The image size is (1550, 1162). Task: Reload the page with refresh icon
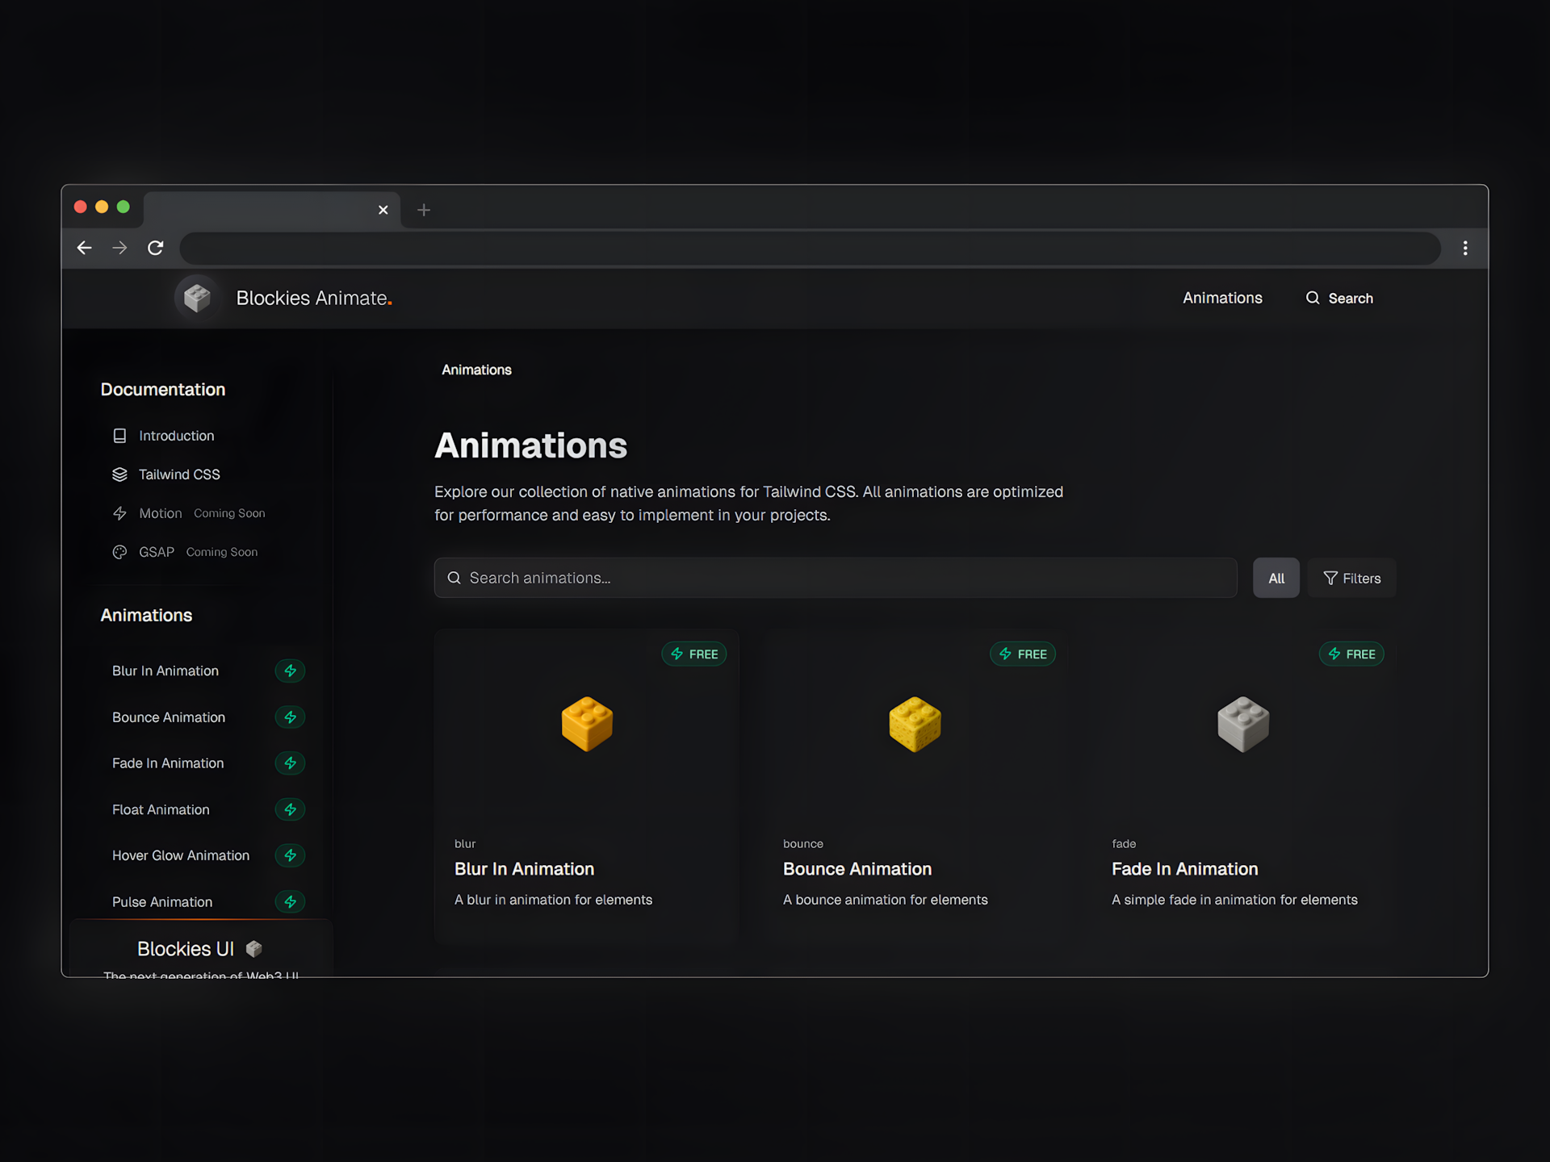tap(156, 248)
